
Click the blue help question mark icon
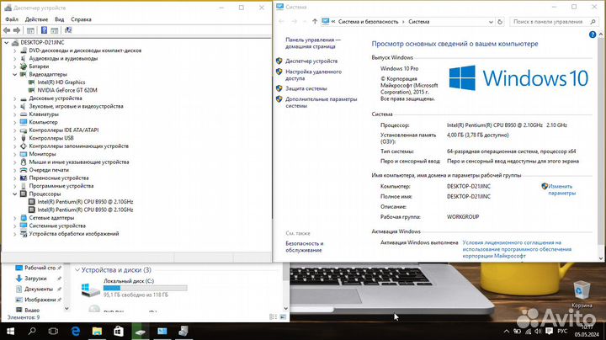[592, 35]
